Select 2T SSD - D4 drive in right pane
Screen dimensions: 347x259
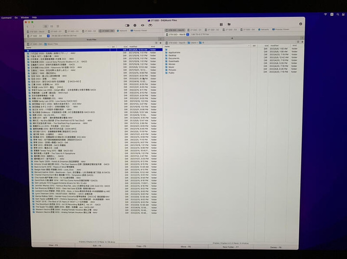[x=248, y=29]
